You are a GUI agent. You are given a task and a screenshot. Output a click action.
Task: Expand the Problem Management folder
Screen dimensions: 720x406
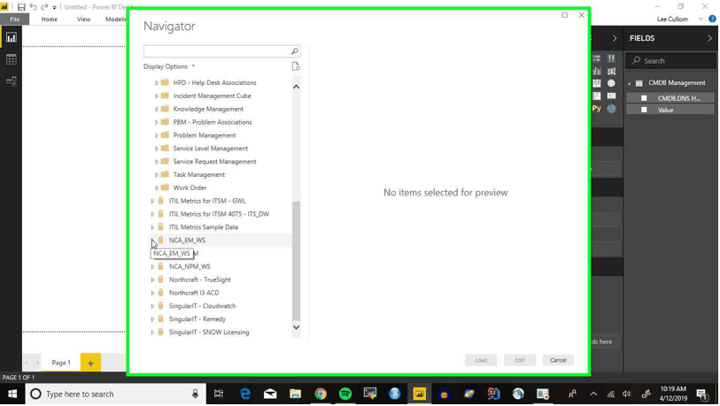coord(158,135)
